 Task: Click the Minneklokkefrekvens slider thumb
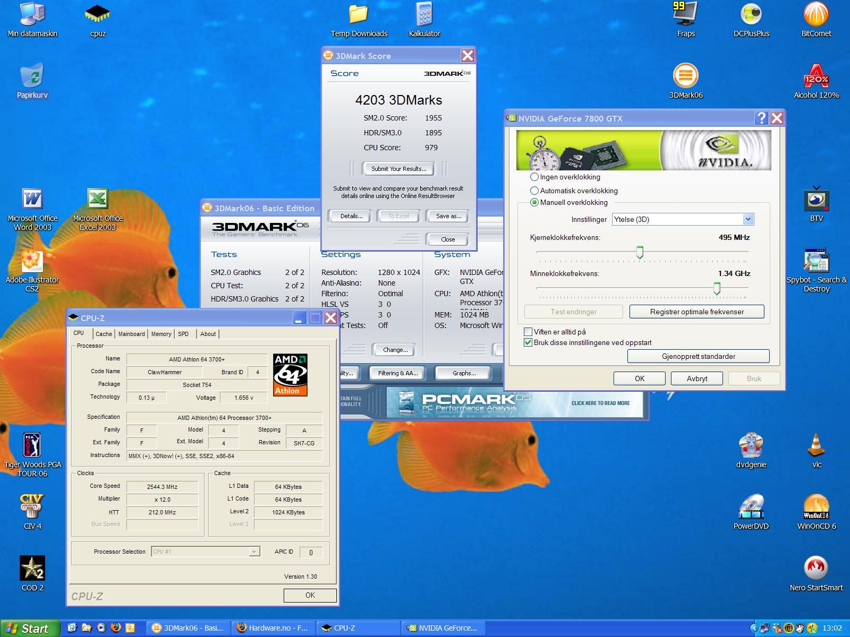tap(717, 288)
